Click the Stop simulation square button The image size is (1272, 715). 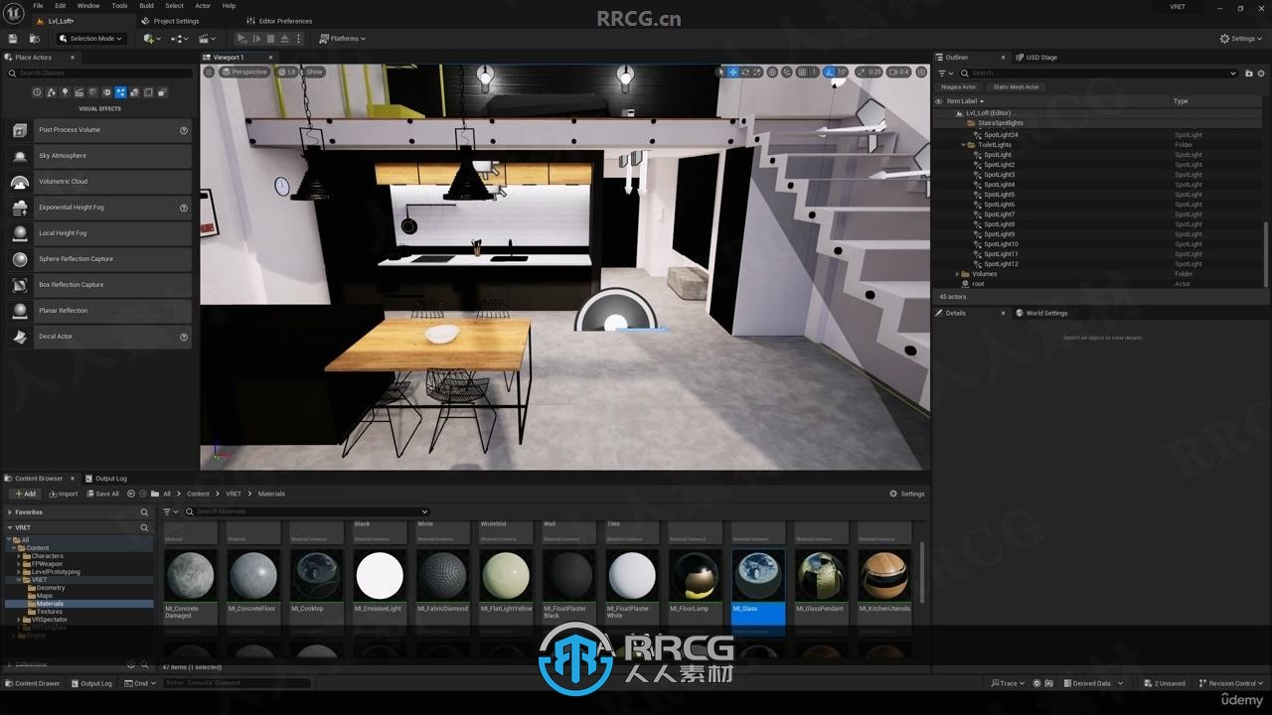tap(270, 39)
